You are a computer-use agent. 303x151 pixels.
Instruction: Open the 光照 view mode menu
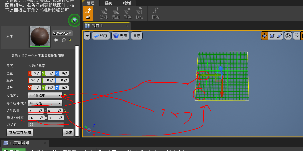[120, 36]
